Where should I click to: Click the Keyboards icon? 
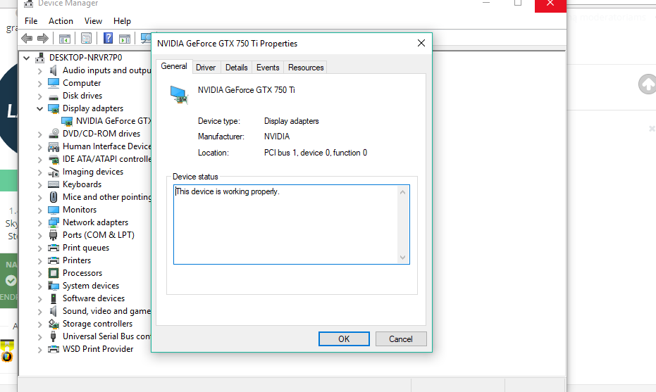(54, 184)
